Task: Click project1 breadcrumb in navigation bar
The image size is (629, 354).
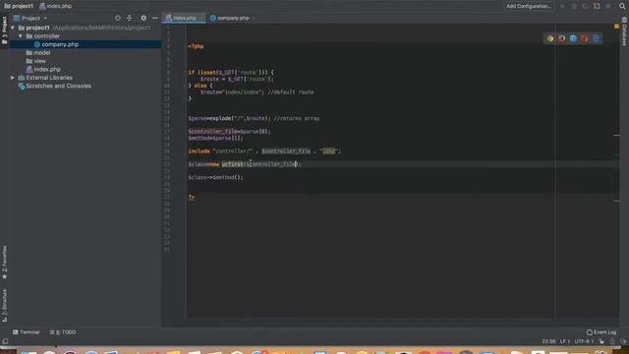Action: (19, 6)
